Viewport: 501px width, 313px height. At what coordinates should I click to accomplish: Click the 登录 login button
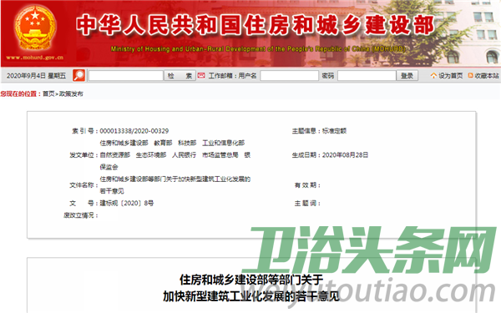tap(407, 76)
